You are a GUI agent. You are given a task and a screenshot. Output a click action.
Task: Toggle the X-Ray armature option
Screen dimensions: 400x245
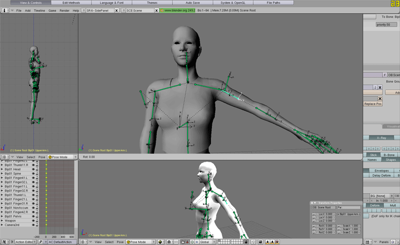(x=381, y=137)
